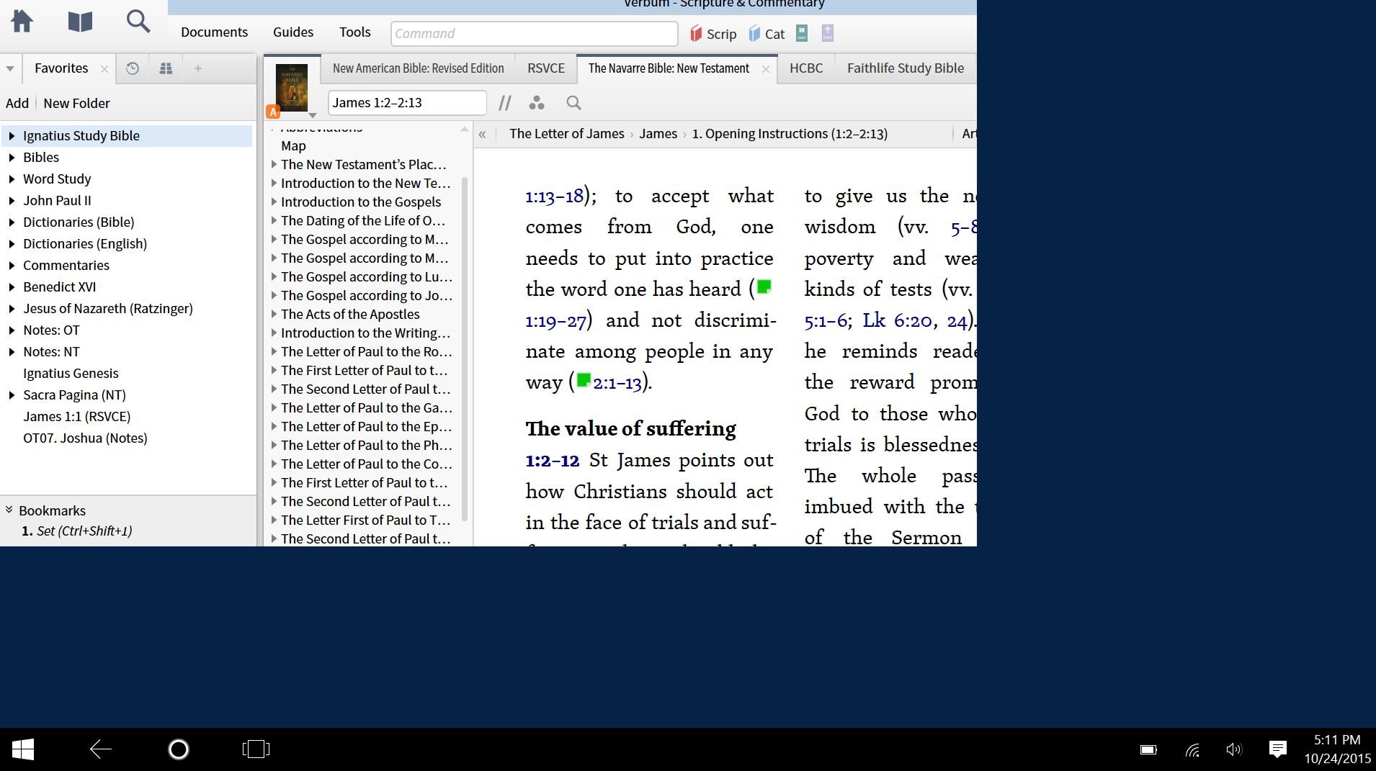Expand the Word Study folder
Image resolution: width=1376 pixels, height=771 pixels.
point(12,179)
